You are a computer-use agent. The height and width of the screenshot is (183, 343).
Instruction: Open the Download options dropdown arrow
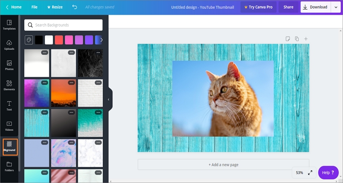point(336,7)
